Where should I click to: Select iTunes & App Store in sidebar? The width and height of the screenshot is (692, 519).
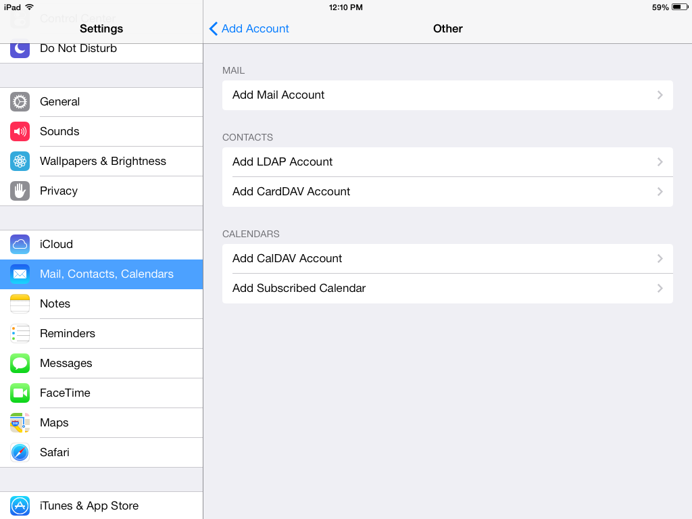pos(101,505)
